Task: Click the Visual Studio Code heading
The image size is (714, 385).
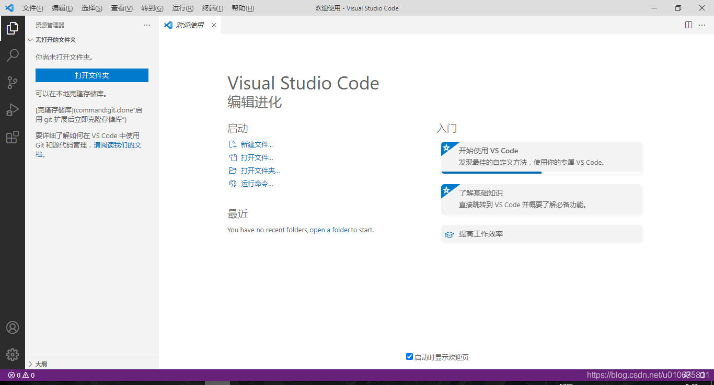Action: (x=303, y=83)
